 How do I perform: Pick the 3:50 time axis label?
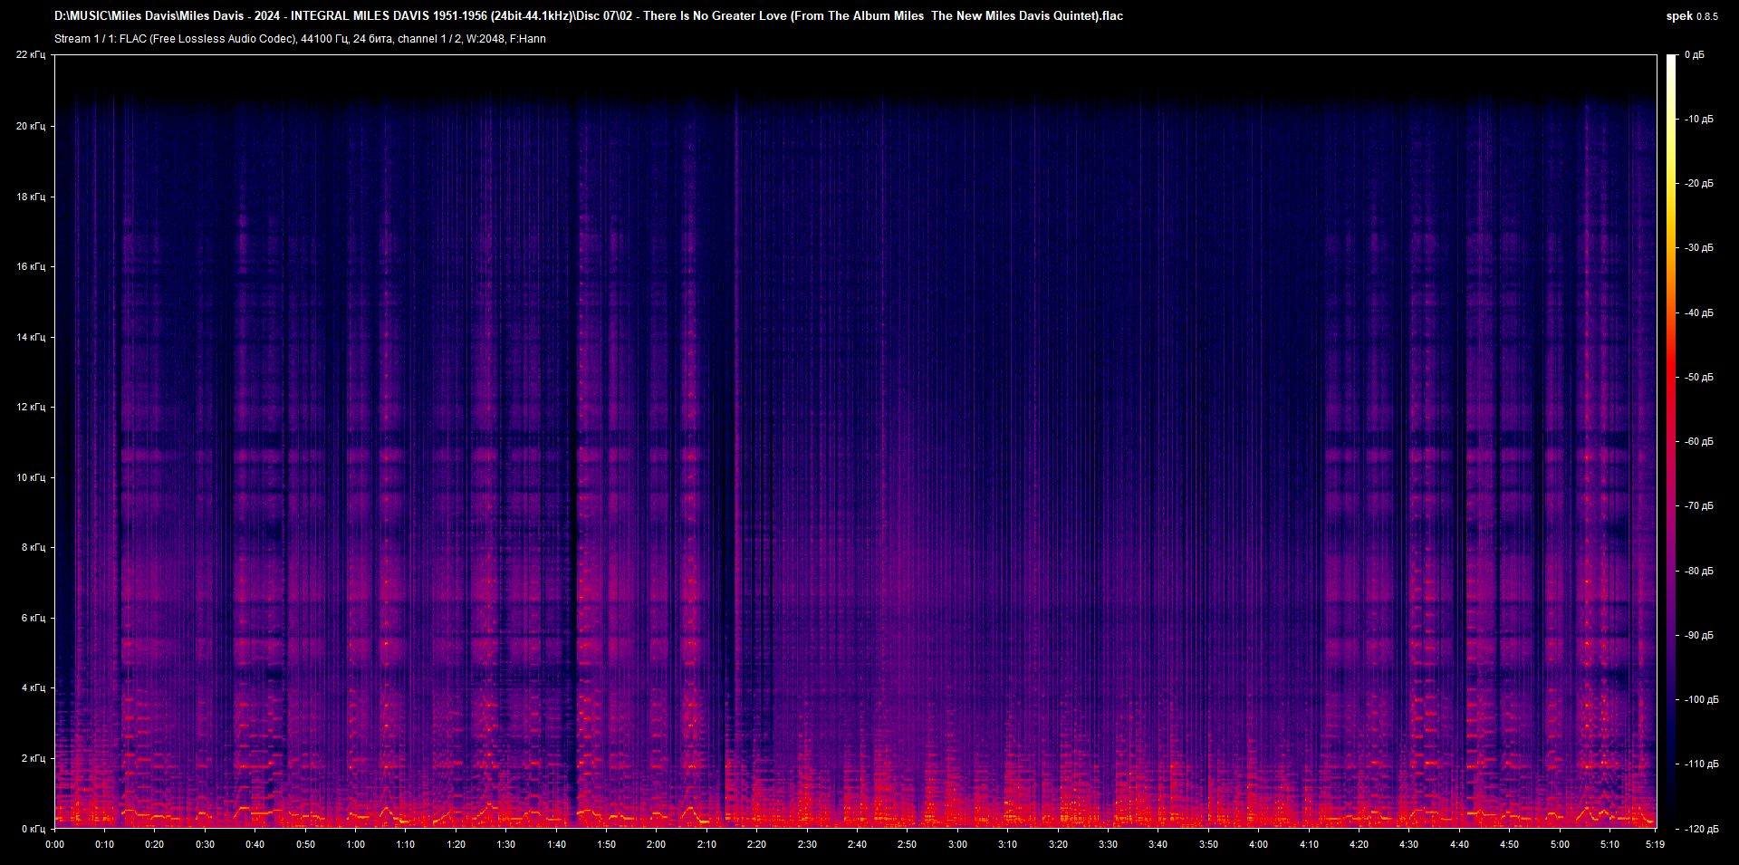click(x=1209, y=844)
